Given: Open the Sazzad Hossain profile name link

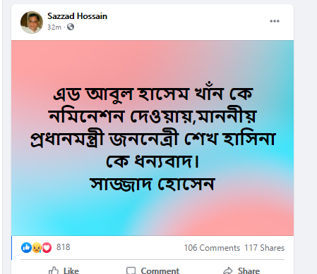Looking at the screenshot, I should point(77,16).
